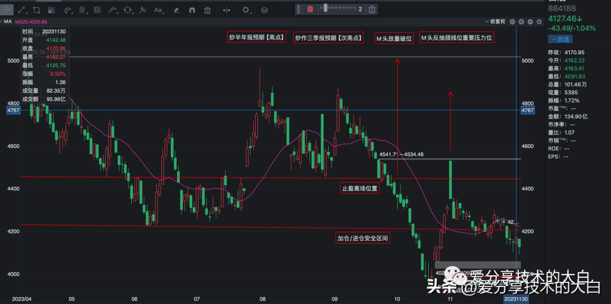
Task: Click the right axis 4767 price tag
Action: (x=528, y=110)
